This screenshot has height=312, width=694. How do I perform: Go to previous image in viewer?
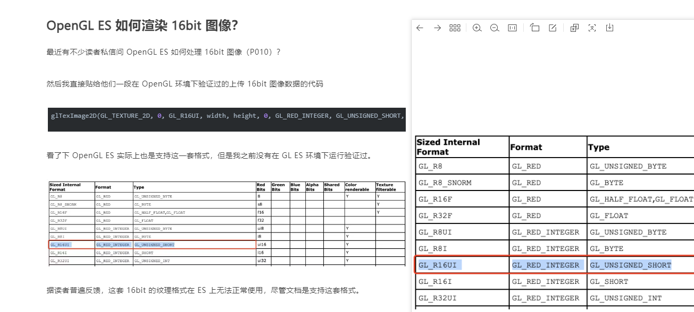420,28
